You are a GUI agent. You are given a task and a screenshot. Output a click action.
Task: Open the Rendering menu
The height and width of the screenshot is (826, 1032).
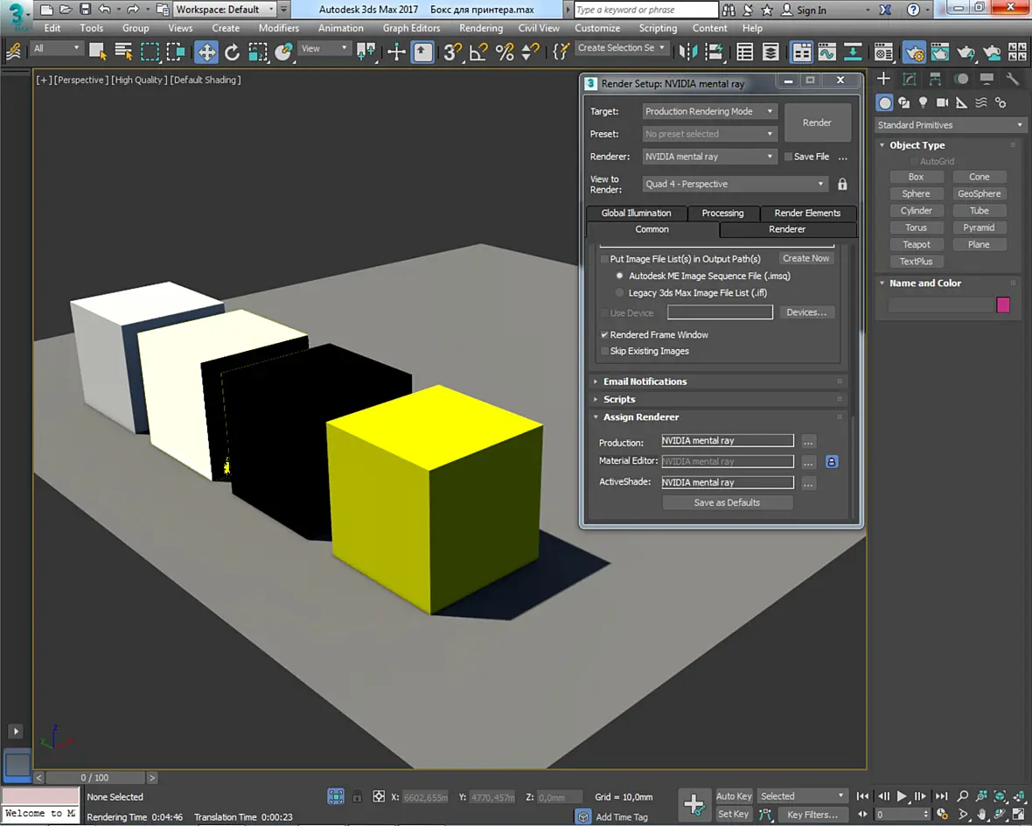480,28
